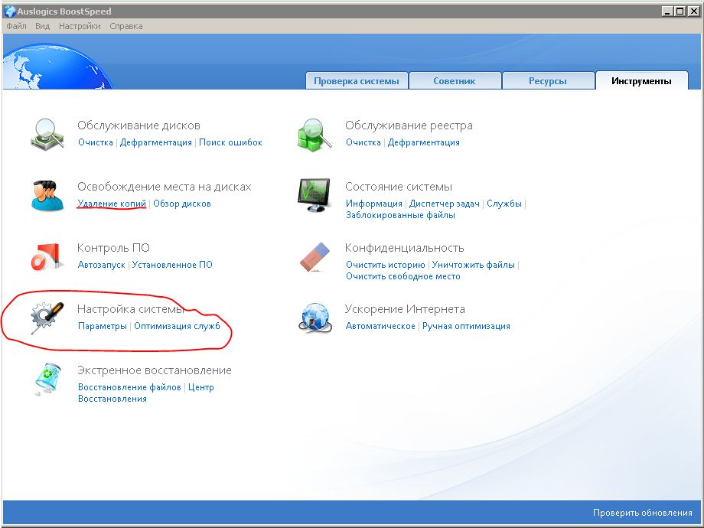Click the Контроль ПО heading
The height and width of the screenshot is (528, 704).
113,248
